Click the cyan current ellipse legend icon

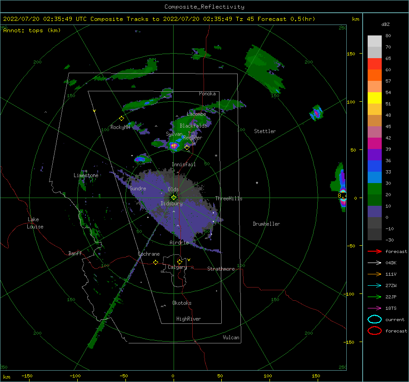pyautogui.click(x=374, y=319)
